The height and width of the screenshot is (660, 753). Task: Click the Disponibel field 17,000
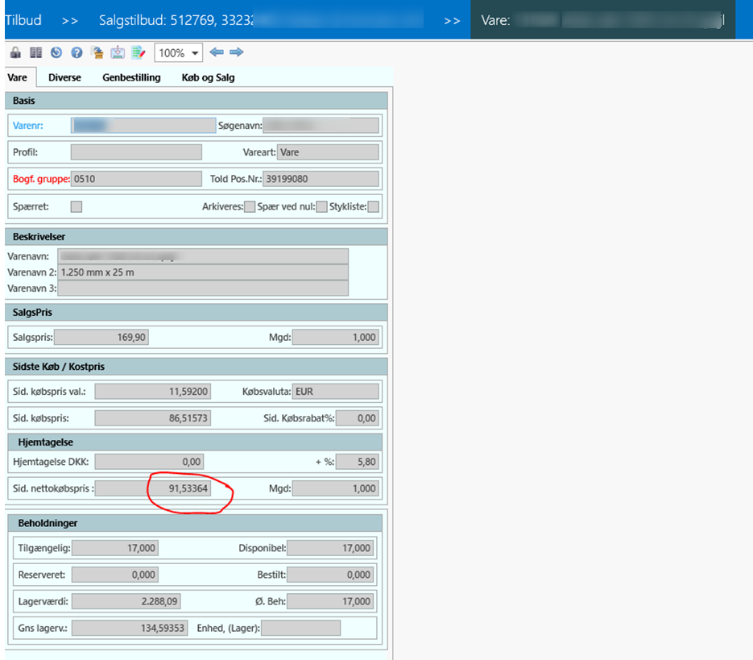(330, 548)
